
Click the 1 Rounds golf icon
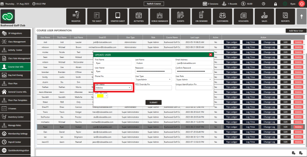[224, 4]
